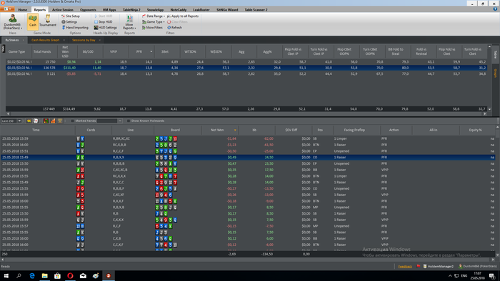
Task: Click the red flag status bar icon
Action: (418, 266)
